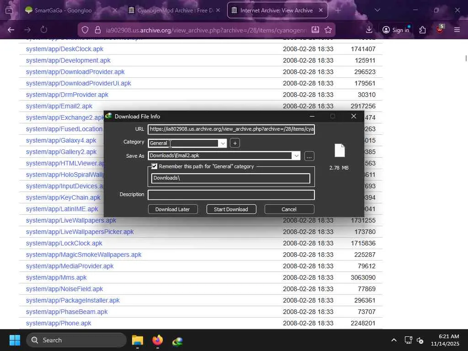Open system/app/NoiseField.apk link

pos(64,289)
